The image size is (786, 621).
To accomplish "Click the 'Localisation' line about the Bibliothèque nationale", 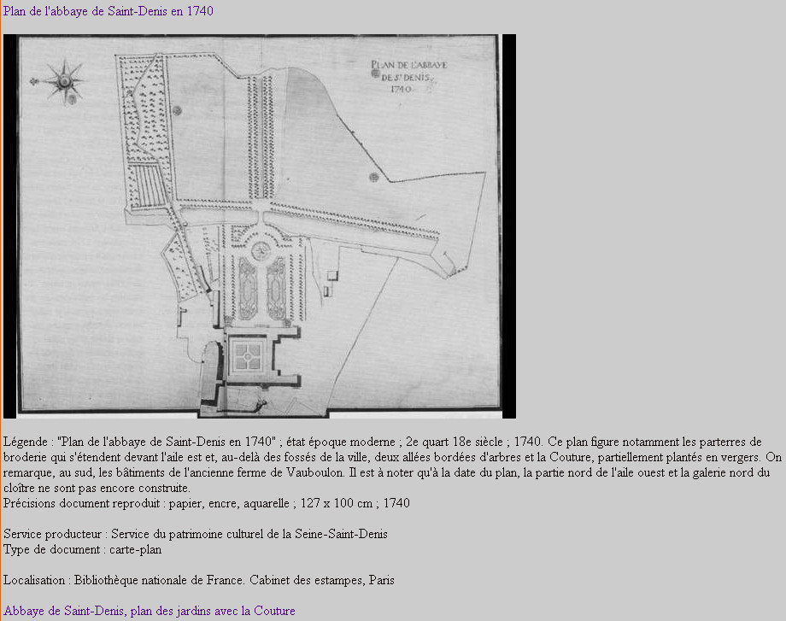I will pyautogui.click(x=198, y=580).
